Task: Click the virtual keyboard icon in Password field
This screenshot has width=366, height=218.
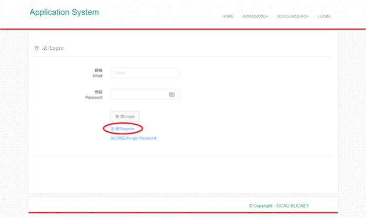Action: [172, 94]
